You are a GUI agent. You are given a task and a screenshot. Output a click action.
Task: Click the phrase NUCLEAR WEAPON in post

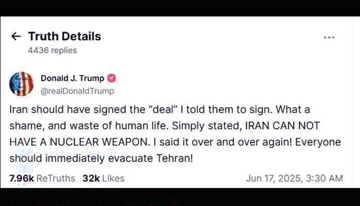tap(99, 142)
